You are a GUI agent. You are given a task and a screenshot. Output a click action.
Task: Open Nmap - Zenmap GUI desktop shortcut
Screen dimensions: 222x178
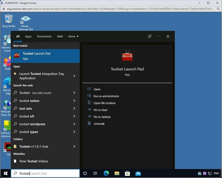point(25,23)
